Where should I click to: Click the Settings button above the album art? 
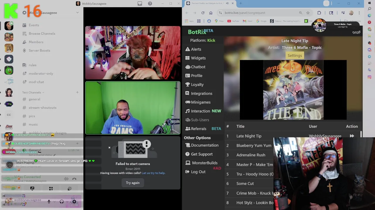tap(295, 55)
